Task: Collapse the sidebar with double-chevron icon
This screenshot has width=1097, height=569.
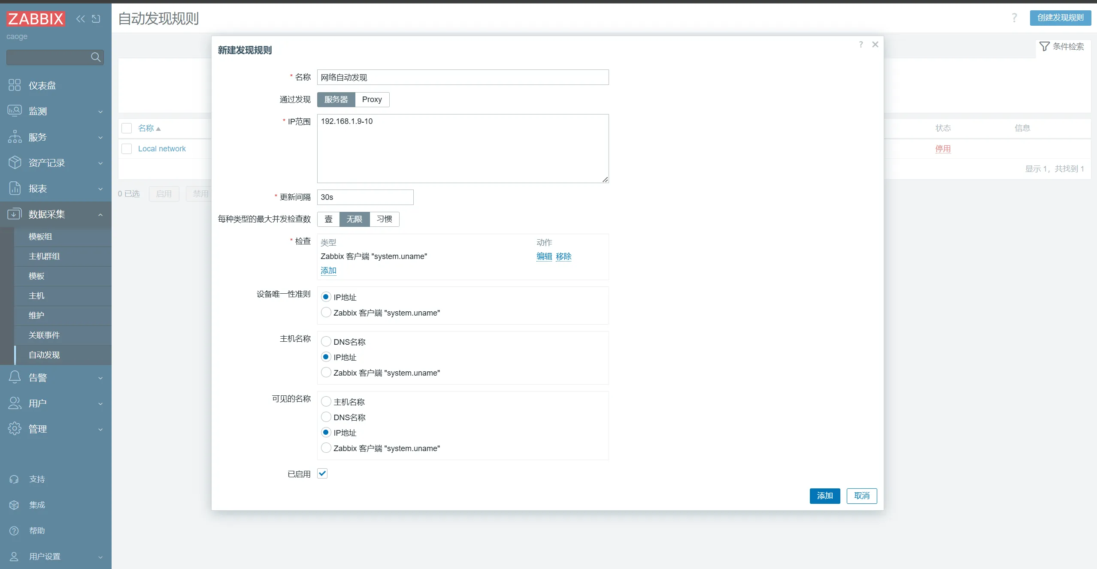Action: pyautogui.click(x=81, y=19)
